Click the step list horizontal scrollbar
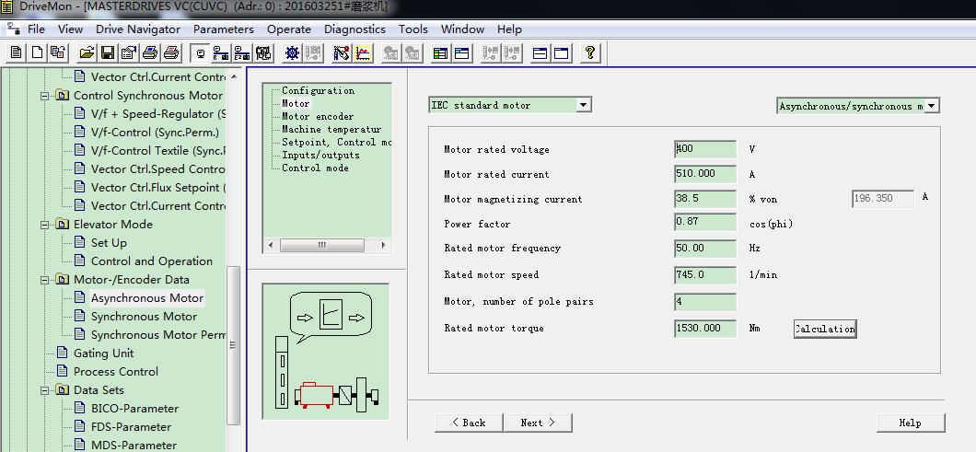Viewport: 976px width, 452px height. click(x=321, y=246)
